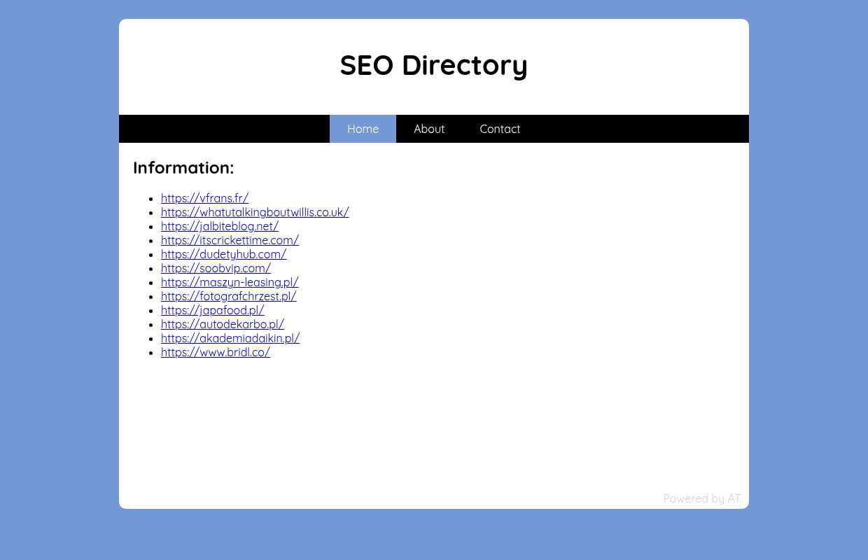Click the Powered by AT footer text
The width and height of the screenshot is (868, 560).
point(702,498)
